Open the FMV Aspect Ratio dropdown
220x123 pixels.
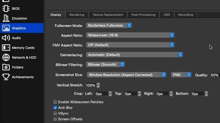[x=130, y=45]
